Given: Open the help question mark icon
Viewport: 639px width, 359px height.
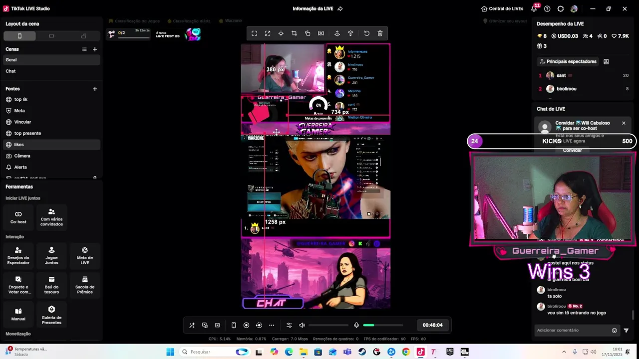Looking at the screenshot, I should 547,9.
